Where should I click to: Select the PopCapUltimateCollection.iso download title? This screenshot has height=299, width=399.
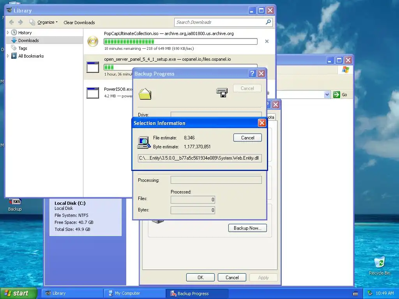click(131, 33)
